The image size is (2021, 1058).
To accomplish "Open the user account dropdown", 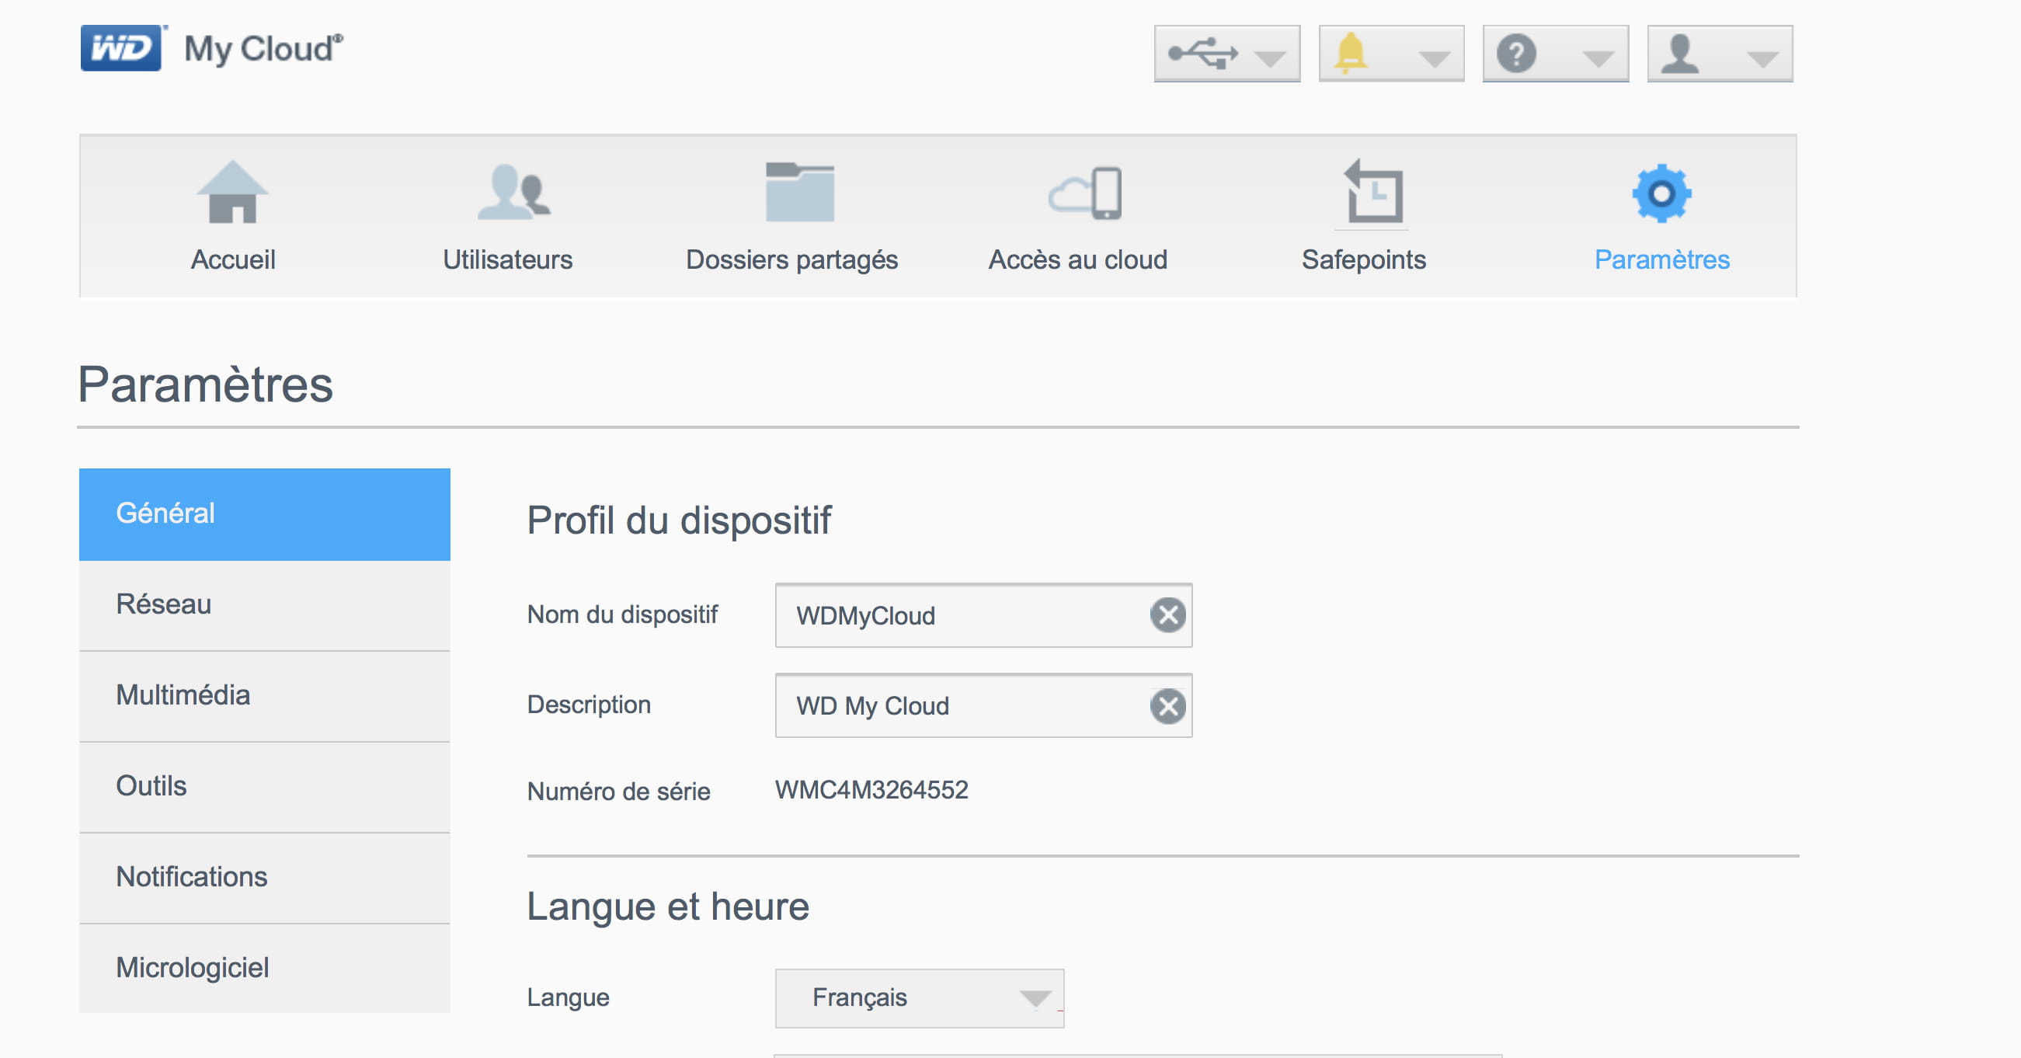I will pos(1720,54).
